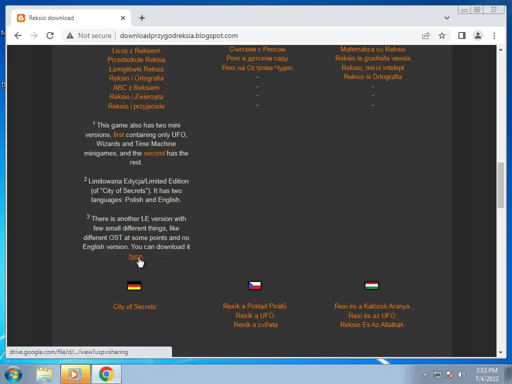Screen dimensions: 512x384
Task: Close the Reksio download tab
Action: click(123, 18)
